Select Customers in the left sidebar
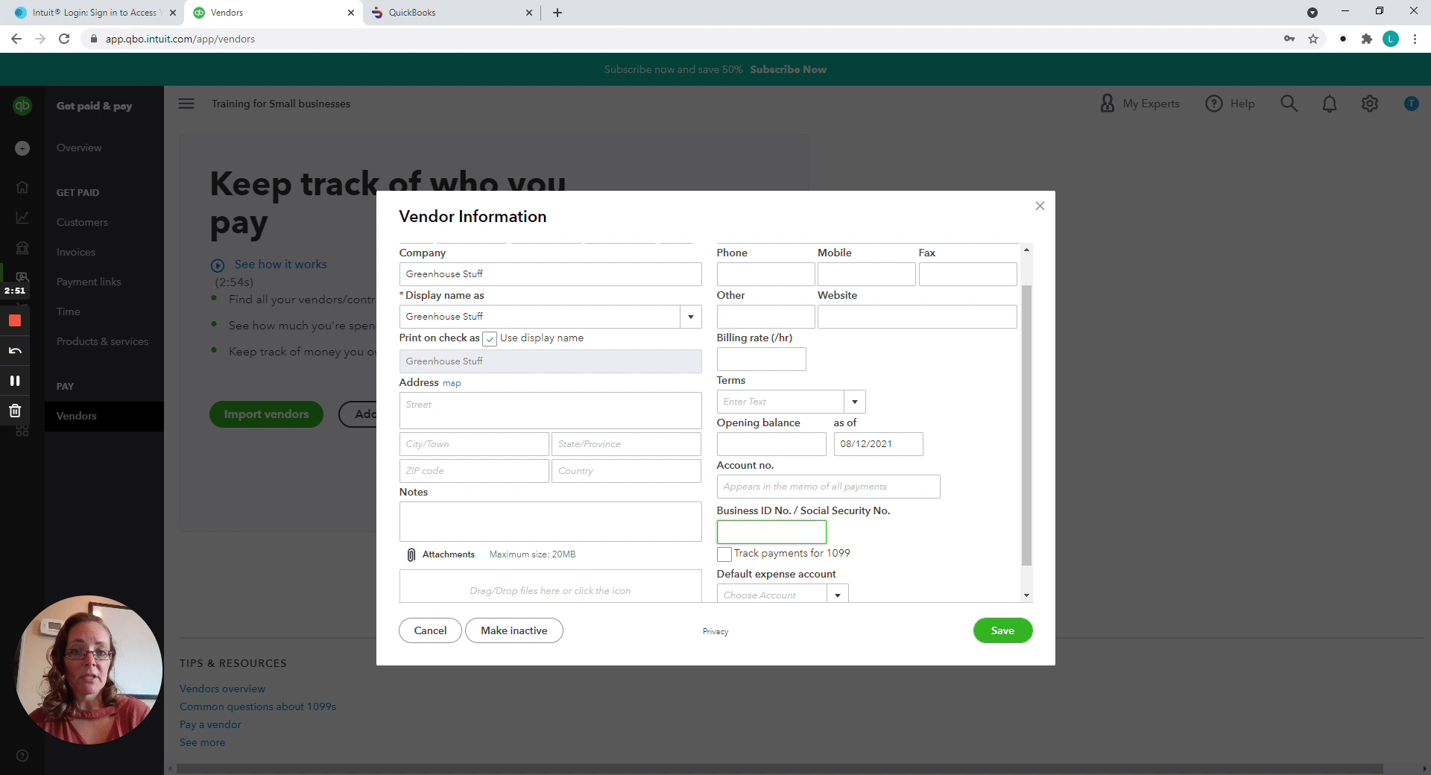 82,222
